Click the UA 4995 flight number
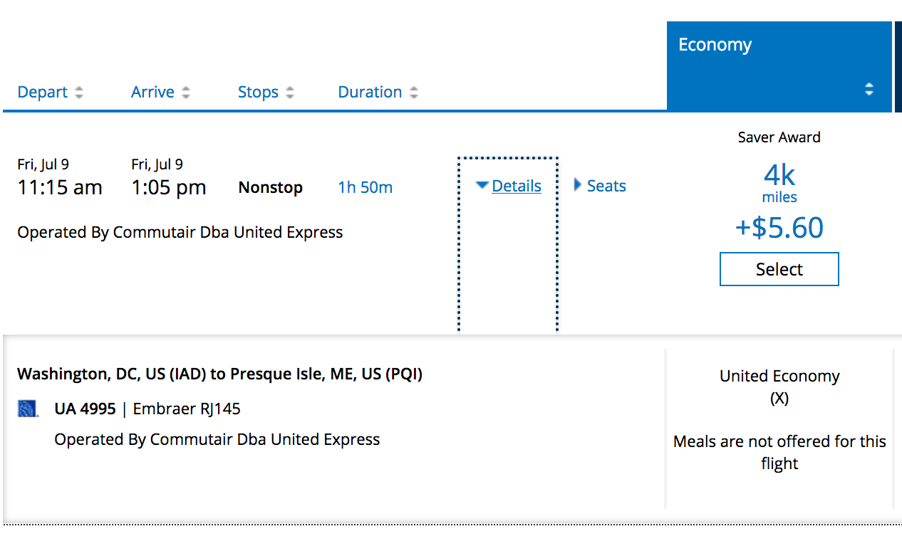902x551 pixels. [85, 409]
